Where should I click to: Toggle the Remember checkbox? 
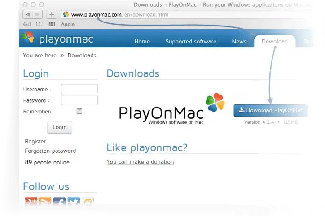(x=79, y=111)
